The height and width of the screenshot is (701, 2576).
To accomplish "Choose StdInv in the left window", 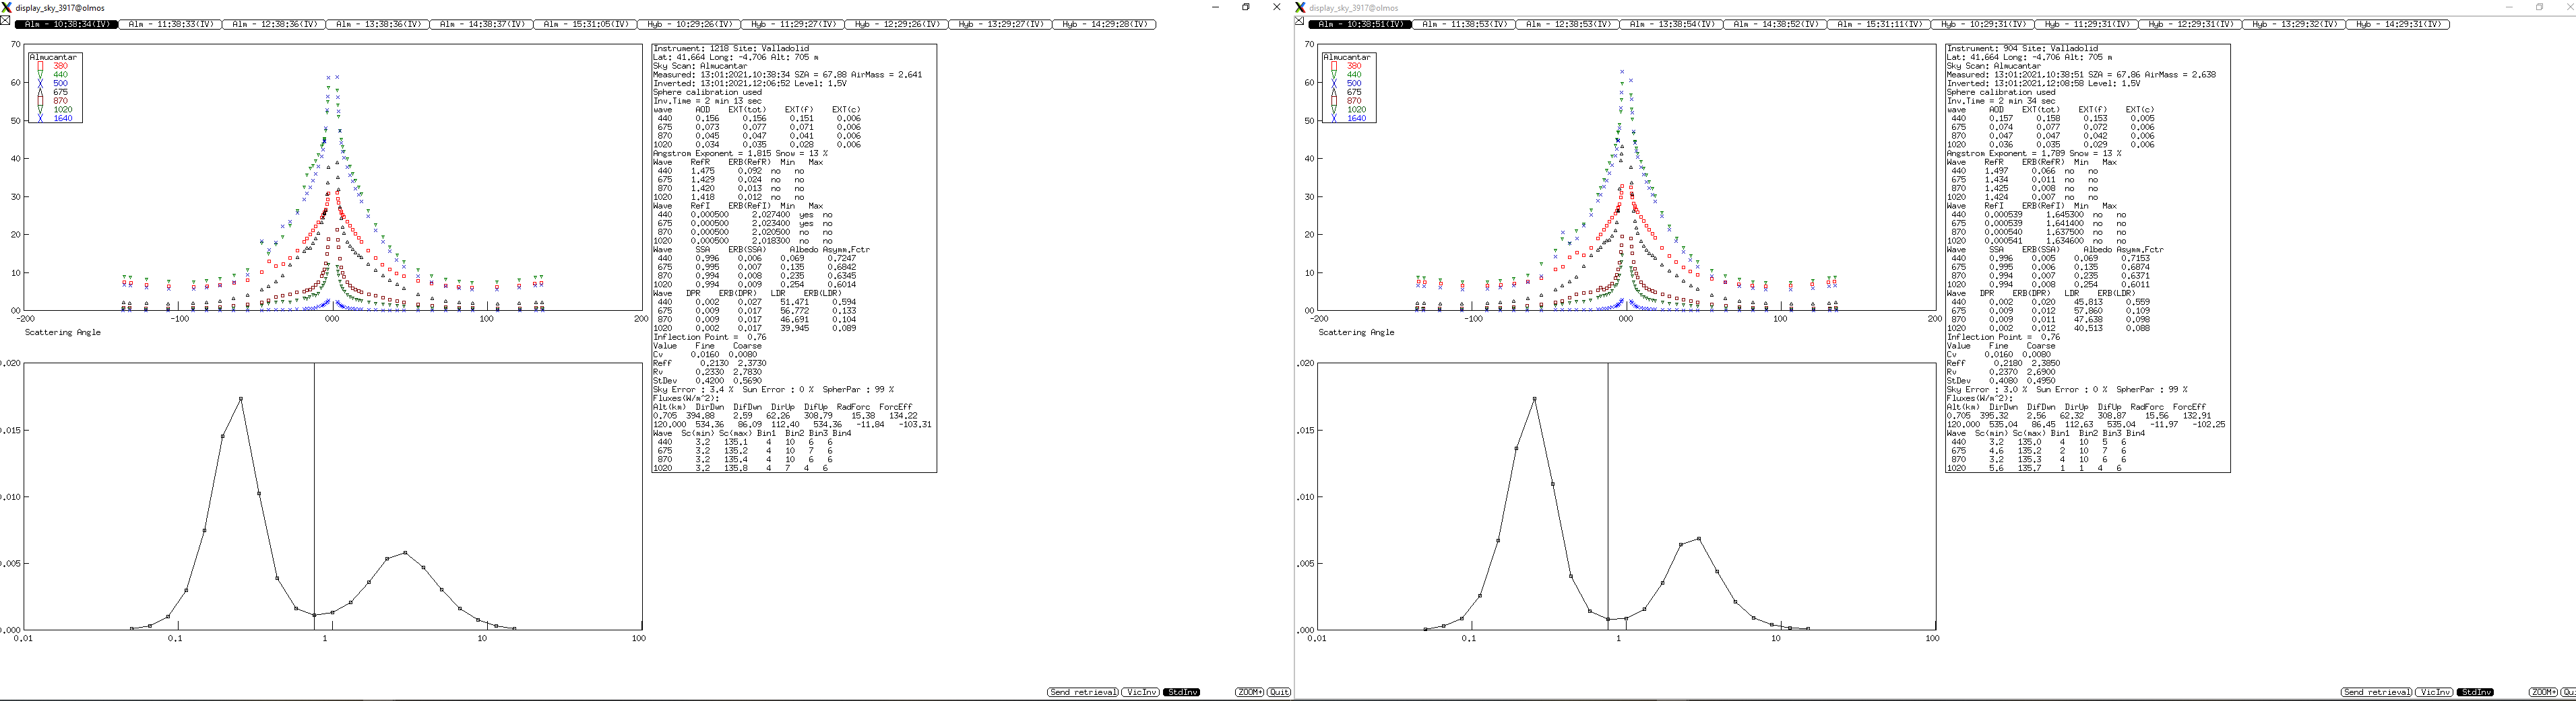I will pos(1182,692).
